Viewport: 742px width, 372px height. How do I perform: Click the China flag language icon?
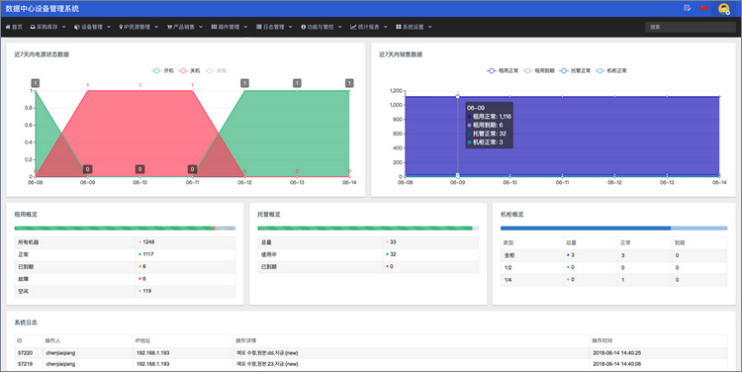tap(704, 8)
